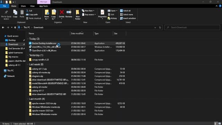Viewport: 222px width, 125px height.
Task: Collapse the Last month (4) group
Action: pos(28,99)
